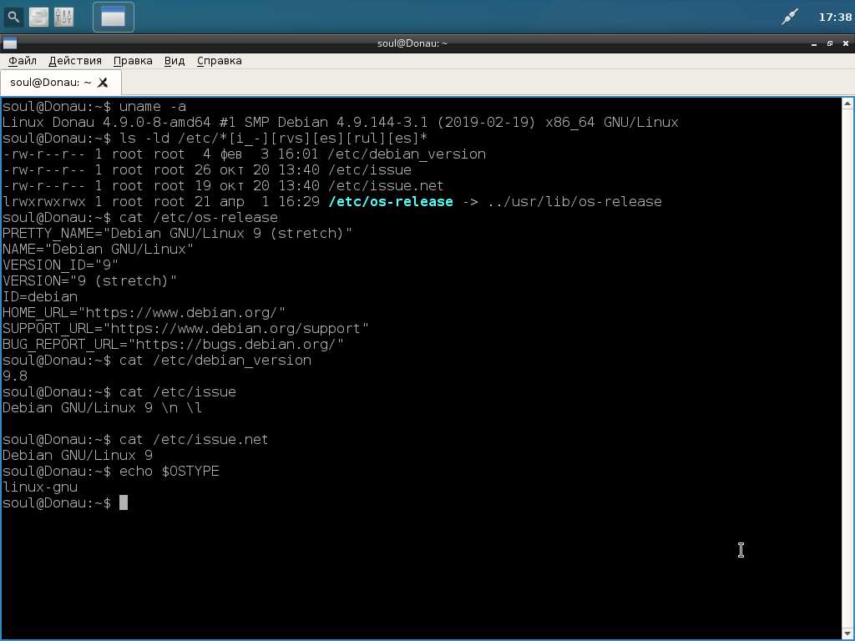Click the 'ID=debian' line
Image resolution: width=855 pixels, height=641 pixels.
click(x=40, y=297)
